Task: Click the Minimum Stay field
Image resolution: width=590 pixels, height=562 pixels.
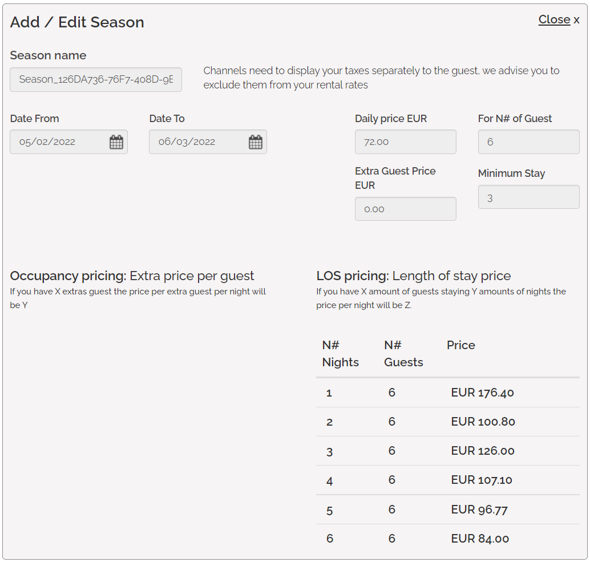Action: coord(528,197)
